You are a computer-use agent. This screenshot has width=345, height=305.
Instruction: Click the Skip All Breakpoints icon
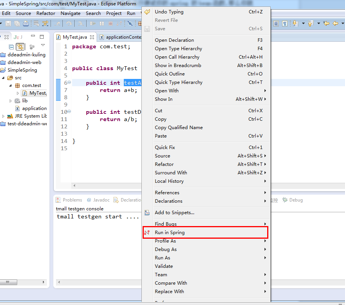pyautogui.click(x=130, y=24)
